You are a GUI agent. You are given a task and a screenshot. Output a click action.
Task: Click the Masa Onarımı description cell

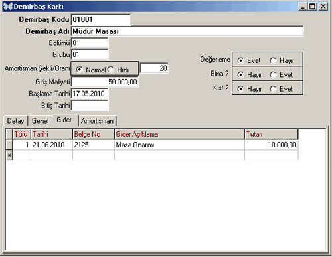pos(180,145)
